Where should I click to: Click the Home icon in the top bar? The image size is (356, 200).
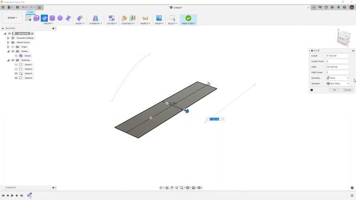tap(39, 7)
